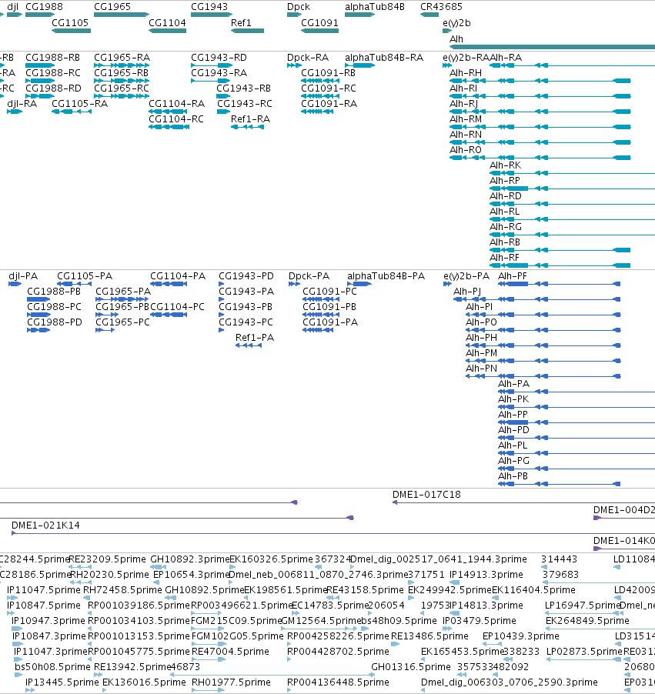Click EST label bs50h08.5prime
Screen dimensions: 655x694
click(52, 667)
